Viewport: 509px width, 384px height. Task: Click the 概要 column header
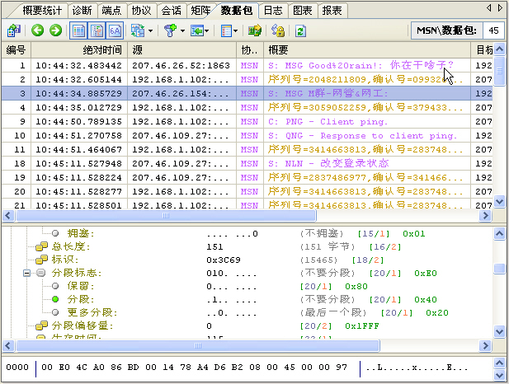[279, 50]
